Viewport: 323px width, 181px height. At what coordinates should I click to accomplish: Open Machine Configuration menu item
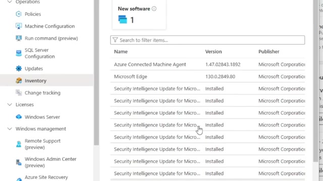pyautogui.click(x=49, y=26)
